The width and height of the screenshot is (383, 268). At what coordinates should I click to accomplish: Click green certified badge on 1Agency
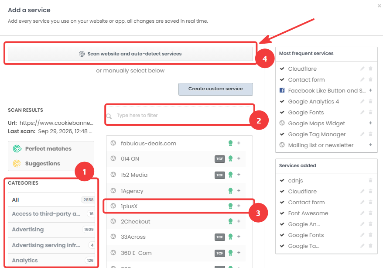(230, 191)
